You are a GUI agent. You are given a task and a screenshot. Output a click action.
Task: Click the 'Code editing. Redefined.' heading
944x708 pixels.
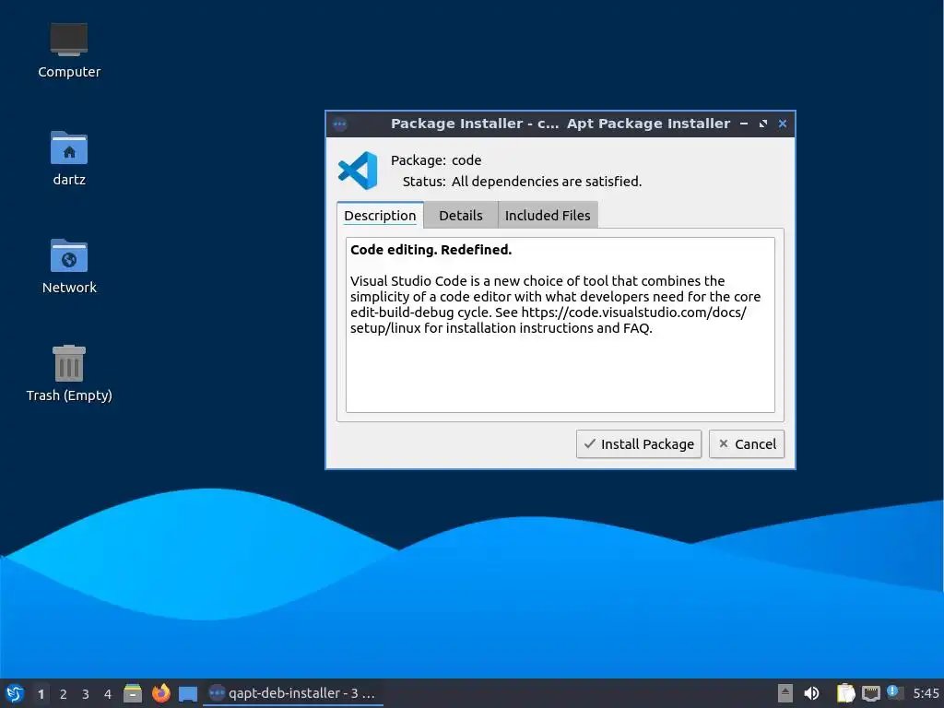point(431,250)
